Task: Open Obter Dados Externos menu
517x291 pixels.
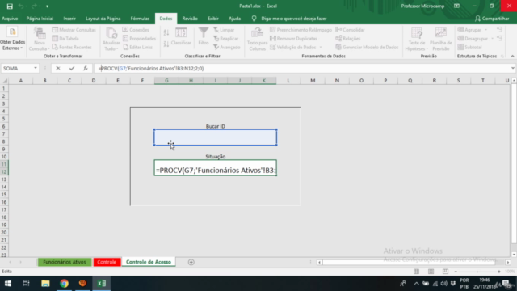Action: click(12, 39)
